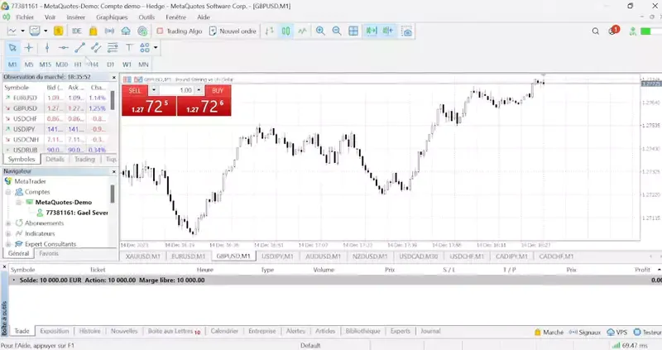
Task: Toggle auto scroll chart to end
Action: click(x=371, y=31)
